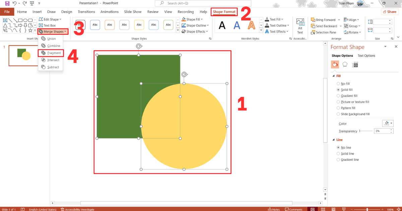Choose the Intersect merge option
This screenshot has width=402, height=211.
(x=50, y=60)
